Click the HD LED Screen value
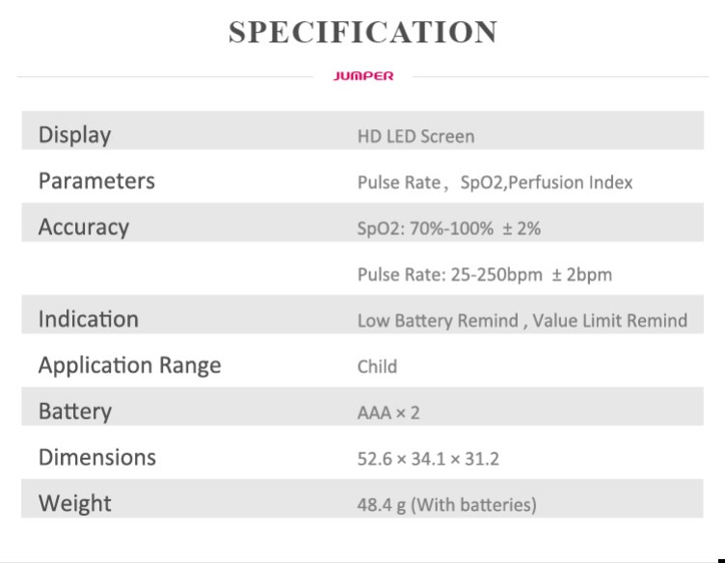The image size is (725, 563). pyautogui.click(x=416, y=136)
